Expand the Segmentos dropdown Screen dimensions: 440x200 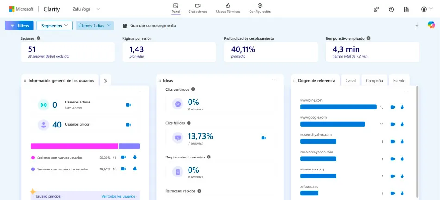(55, 25)
